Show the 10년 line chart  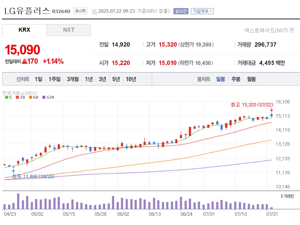(x=131, y=79)
